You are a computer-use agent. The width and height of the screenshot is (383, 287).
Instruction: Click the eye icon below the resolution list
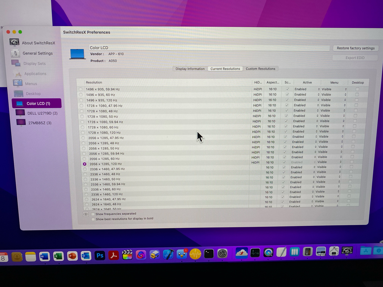[x=86, y=214]
